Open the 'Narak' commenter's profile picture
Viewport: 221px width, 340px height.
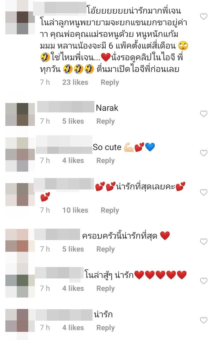20,114
